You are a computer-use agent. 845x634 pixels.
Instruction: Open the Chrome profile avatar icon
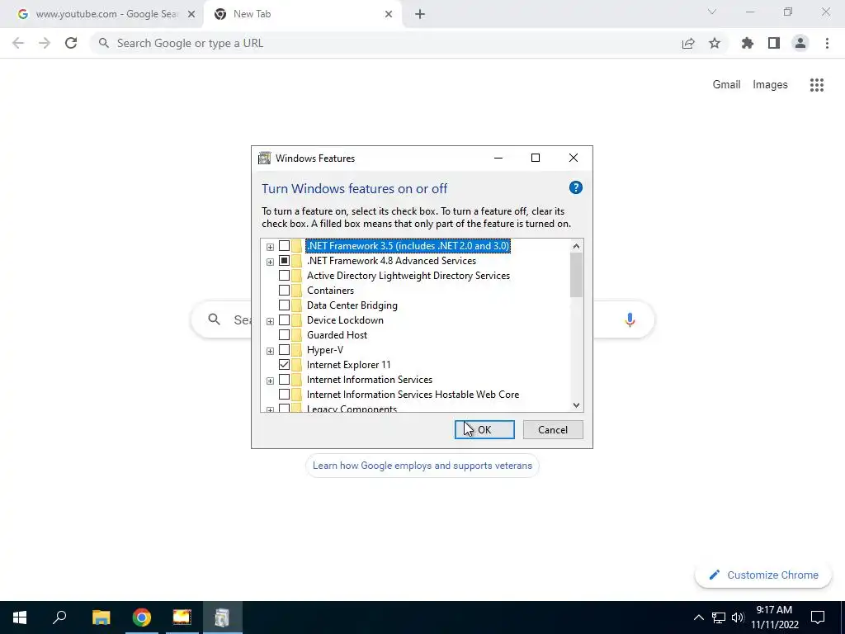point(800,43)
